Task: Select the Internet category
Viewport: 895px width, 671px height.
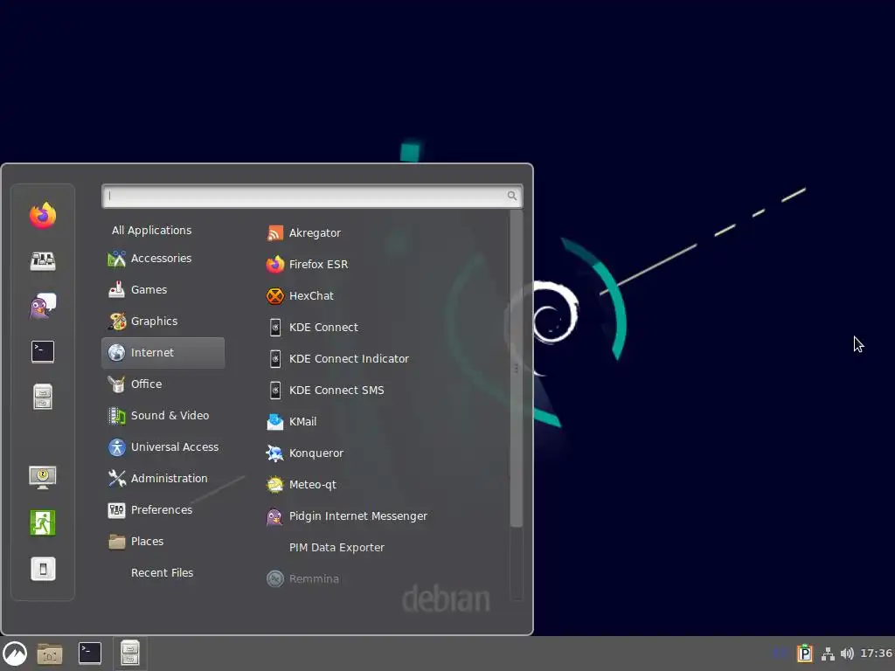Action: [x=163, y=353]
